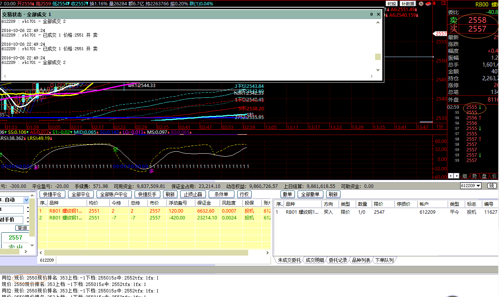Click the left arrow next to the 细 tab
Image resolution: width=499 pixels, height=297 pixels.
[451, 176]
